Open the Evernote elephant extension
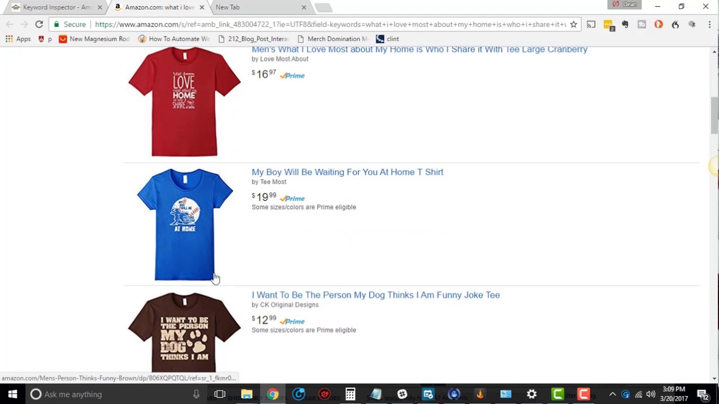719x404 pixels. click(625, 25)
